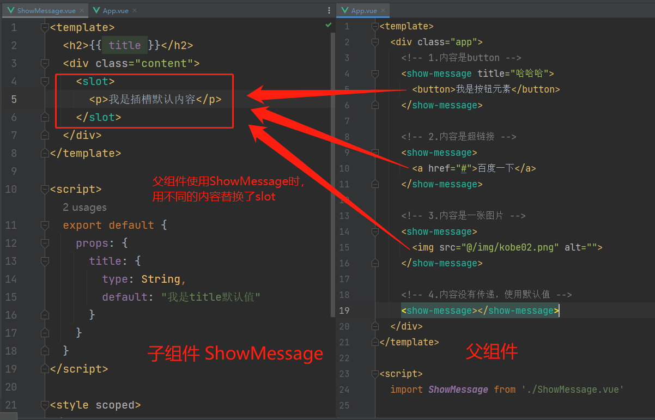Image resolution: width=655 pixels, height=420 pixels.
Task: Fold the script block at ShowMessage line 10
Action: point(45,190)
